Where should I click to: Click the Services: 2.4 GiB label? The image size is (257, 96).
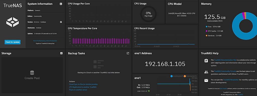click(x=215, y=35)
